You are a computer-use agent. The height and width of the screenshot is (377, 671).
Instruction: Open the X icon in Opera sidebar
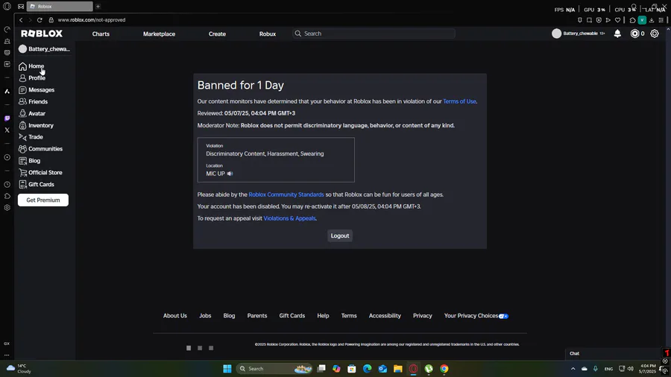(7, 130)
